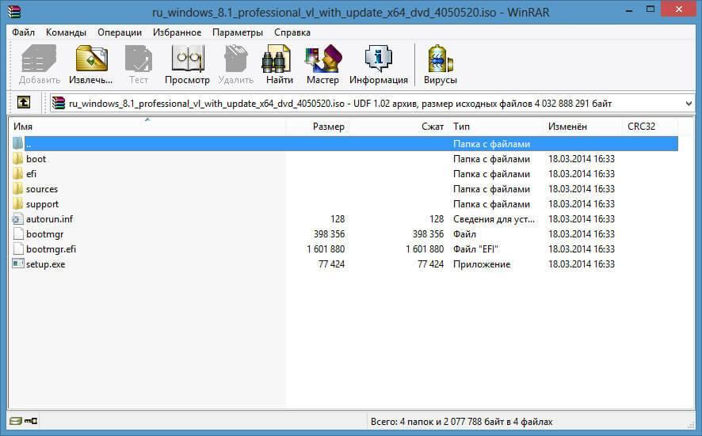This screenshot has height=436, width=702.
Task: Click the support folder icon
Action: click(18, 204)
